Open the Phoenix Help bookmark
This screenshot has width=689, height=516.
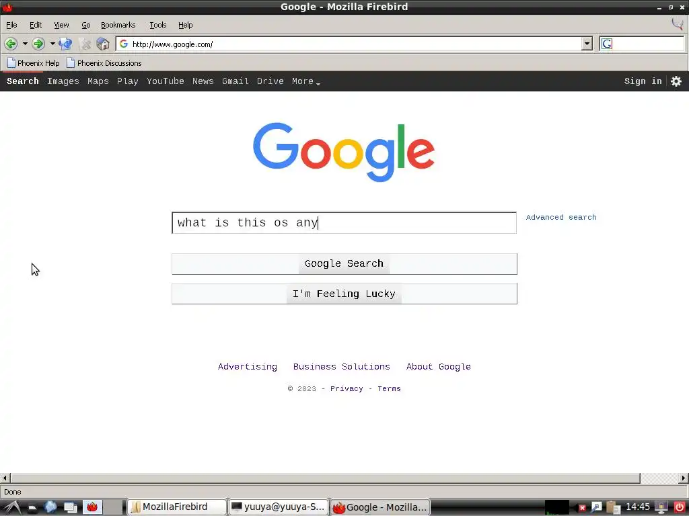pyautogui.click(x=34, y=63)
